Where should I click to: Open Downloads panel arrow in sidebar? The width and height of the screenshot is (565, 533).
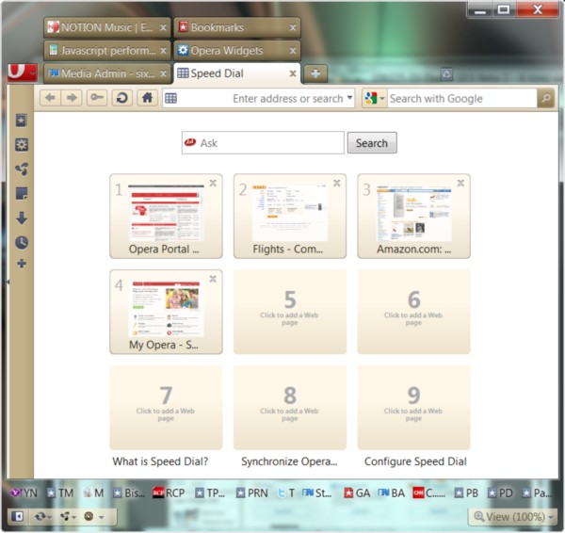point(22,218)
